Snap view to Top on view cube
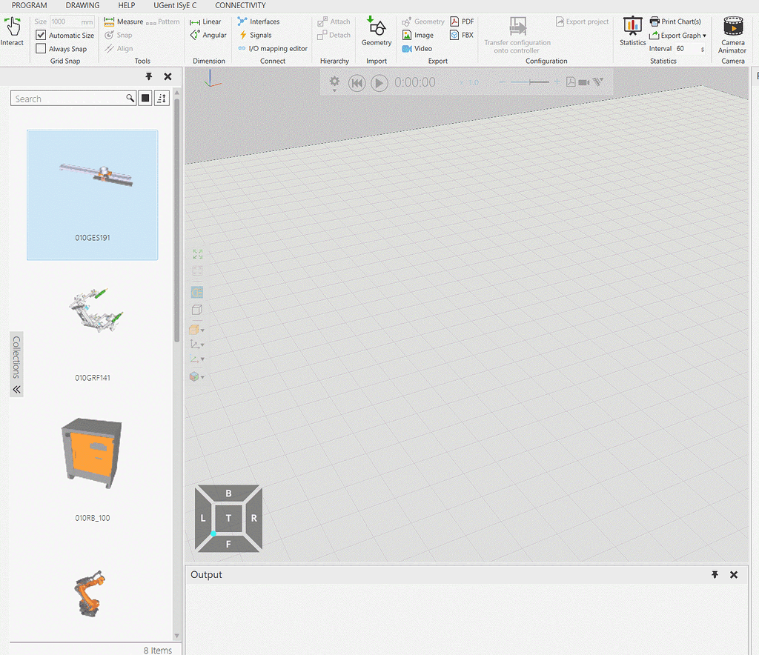 coord(228,518)
